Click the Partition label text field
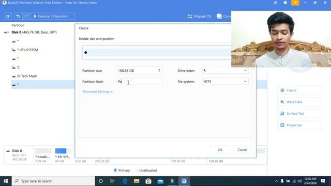331x186 pixels. [x=139, y=82]
